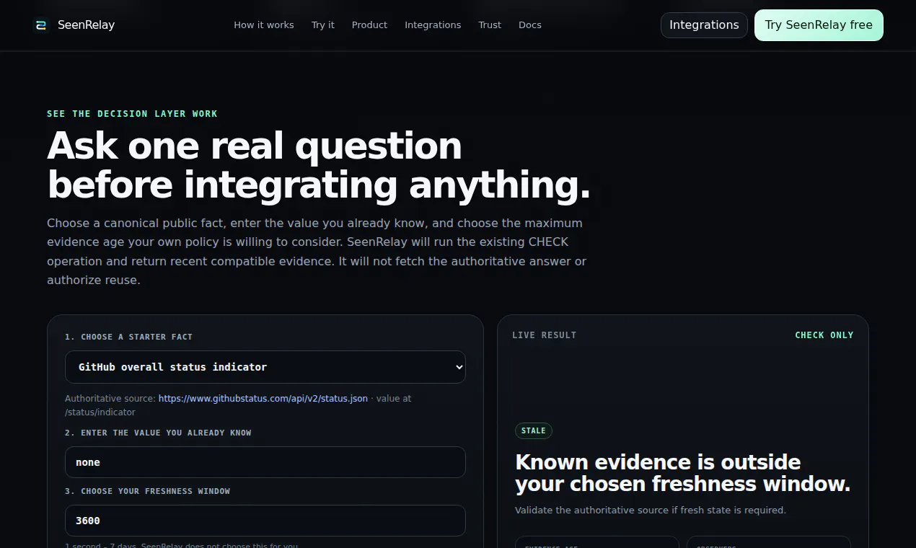
Task: Open the Trust nav link
Action: 490,25
